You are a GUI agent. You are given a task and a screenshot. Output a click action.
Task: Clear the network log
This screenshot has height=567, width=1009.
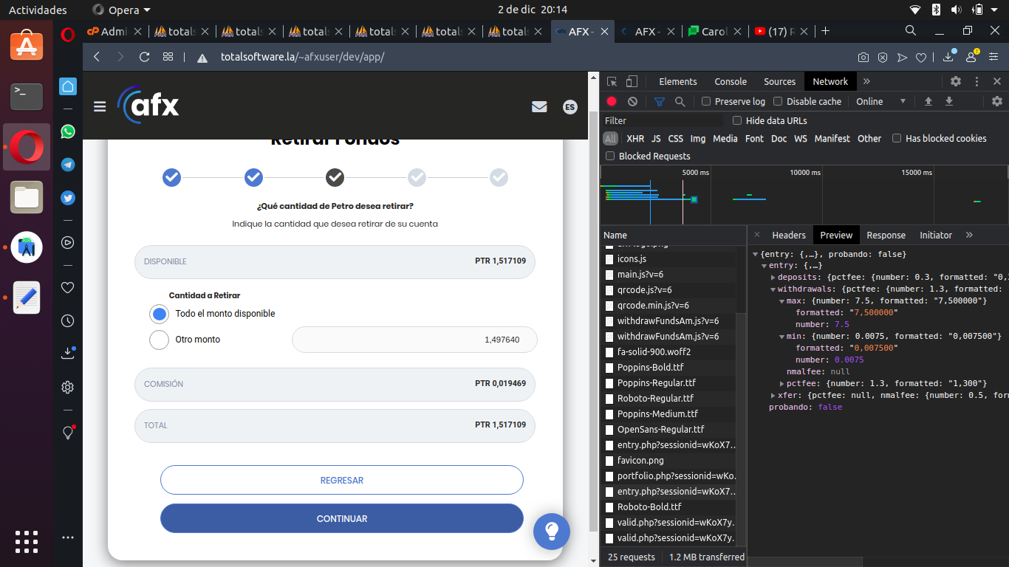tap(632, 101)
